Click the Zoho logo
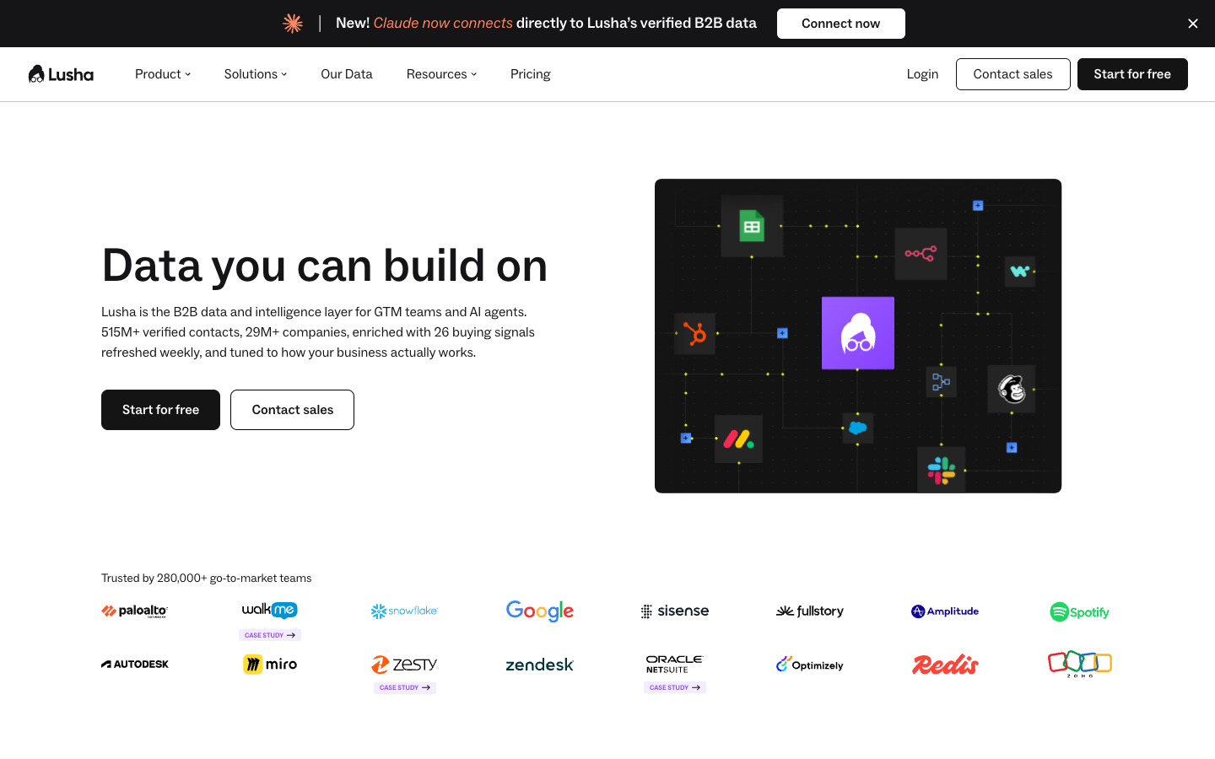The height and width of the screenshot is (759, 1215). click(x=1080, y=664)
